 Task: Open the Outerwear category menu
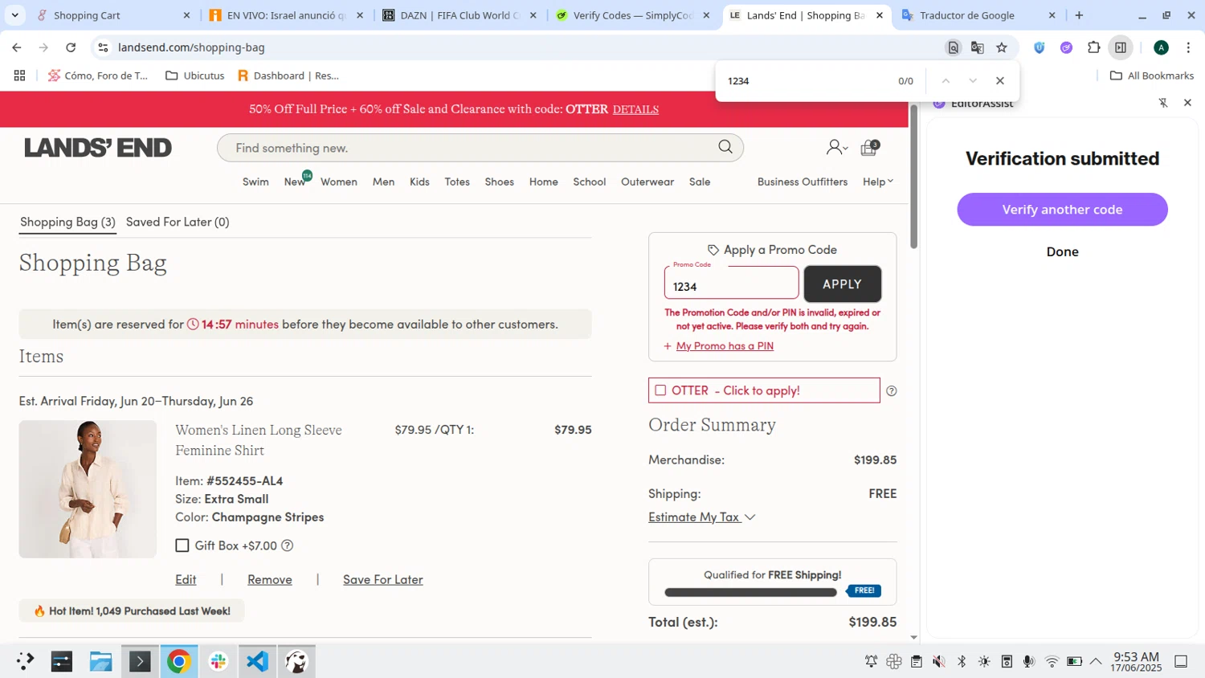click(x=647, y=182)
